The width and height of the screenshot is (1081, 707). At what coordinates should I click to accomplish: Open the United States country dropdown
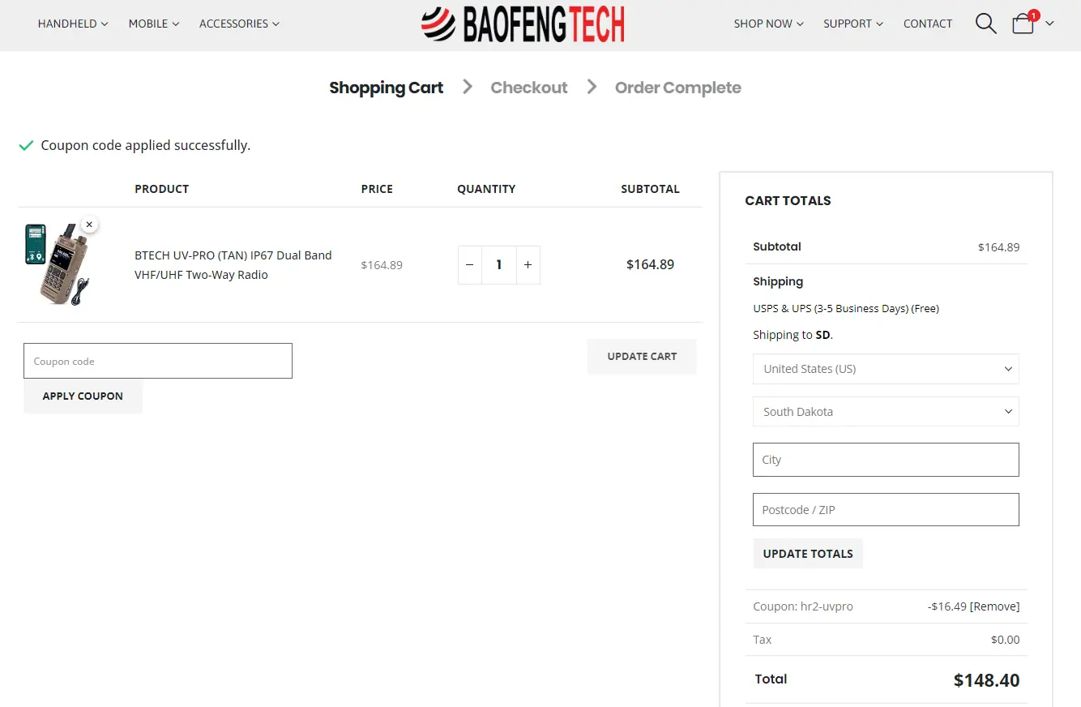885,369
